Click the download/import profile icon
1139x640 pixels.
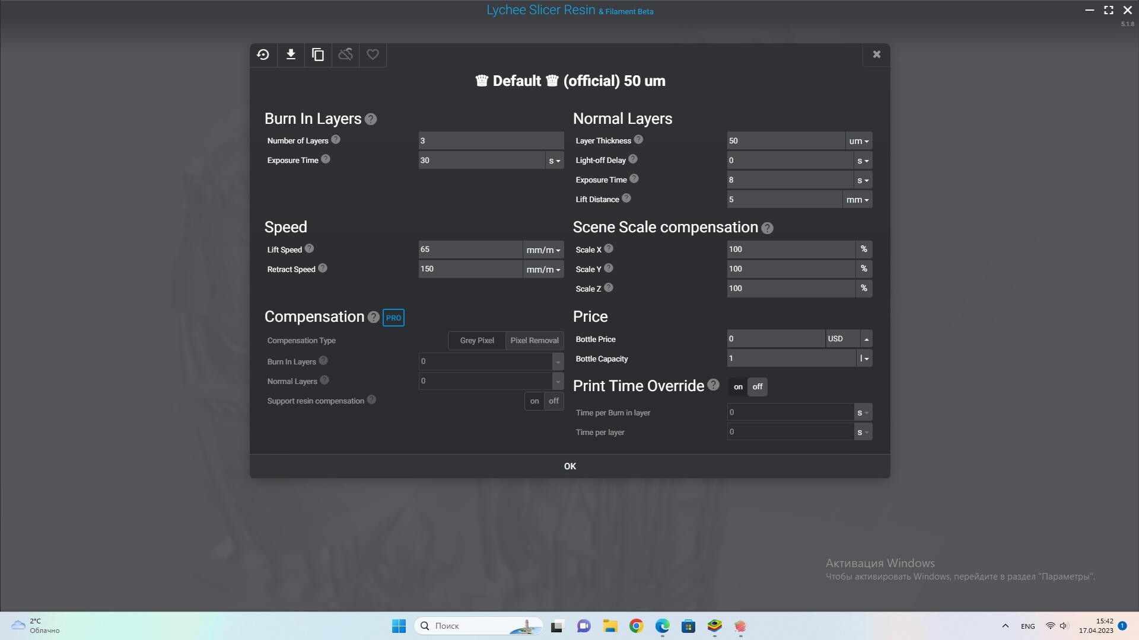point(291,55)
